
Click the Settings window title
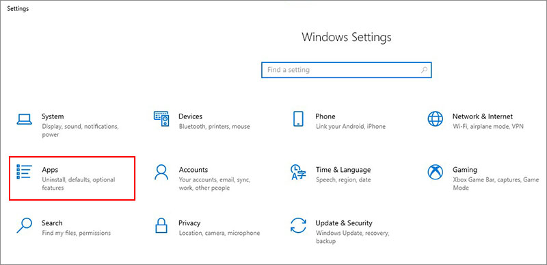click(18, 9)
